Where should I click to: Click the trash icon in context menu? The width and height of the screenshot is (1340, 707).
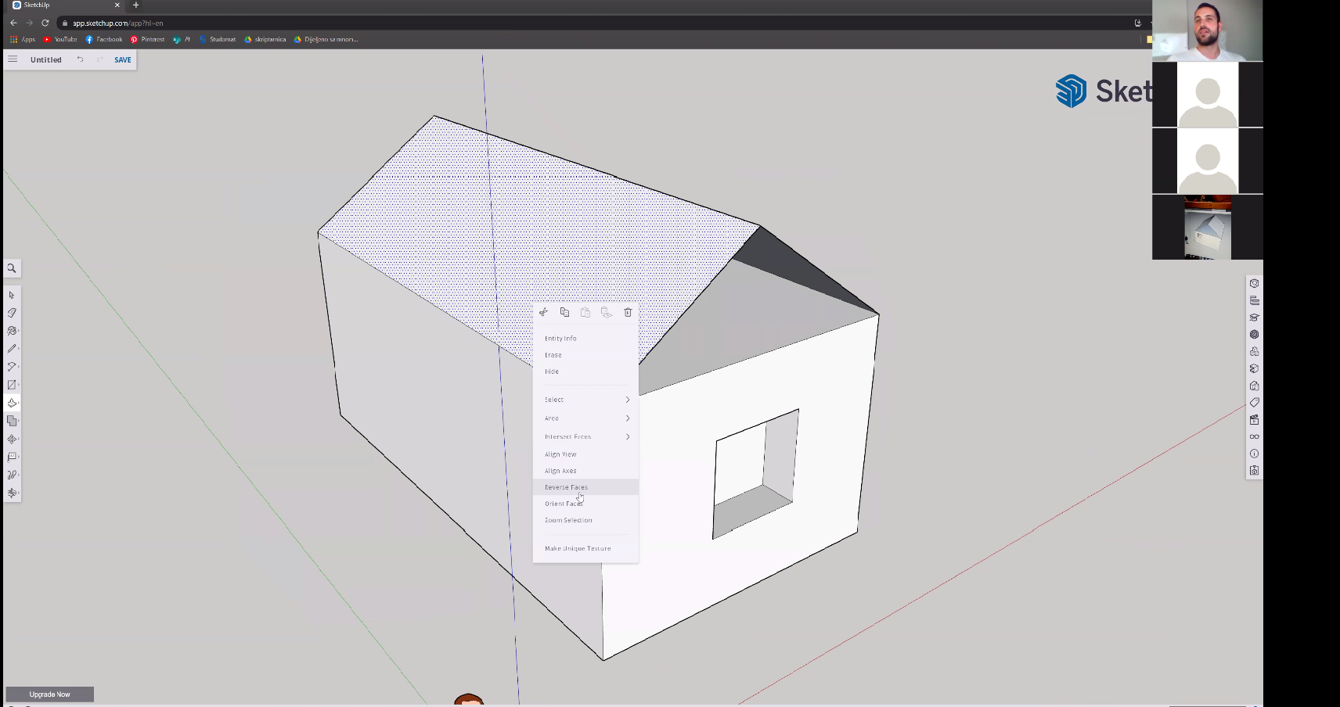point(628,313)
